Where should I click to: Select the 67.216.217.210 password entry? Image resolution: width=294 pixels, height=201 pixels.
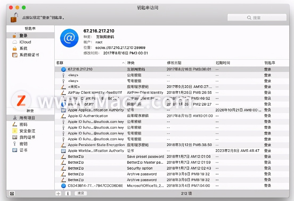coord(80,69)
